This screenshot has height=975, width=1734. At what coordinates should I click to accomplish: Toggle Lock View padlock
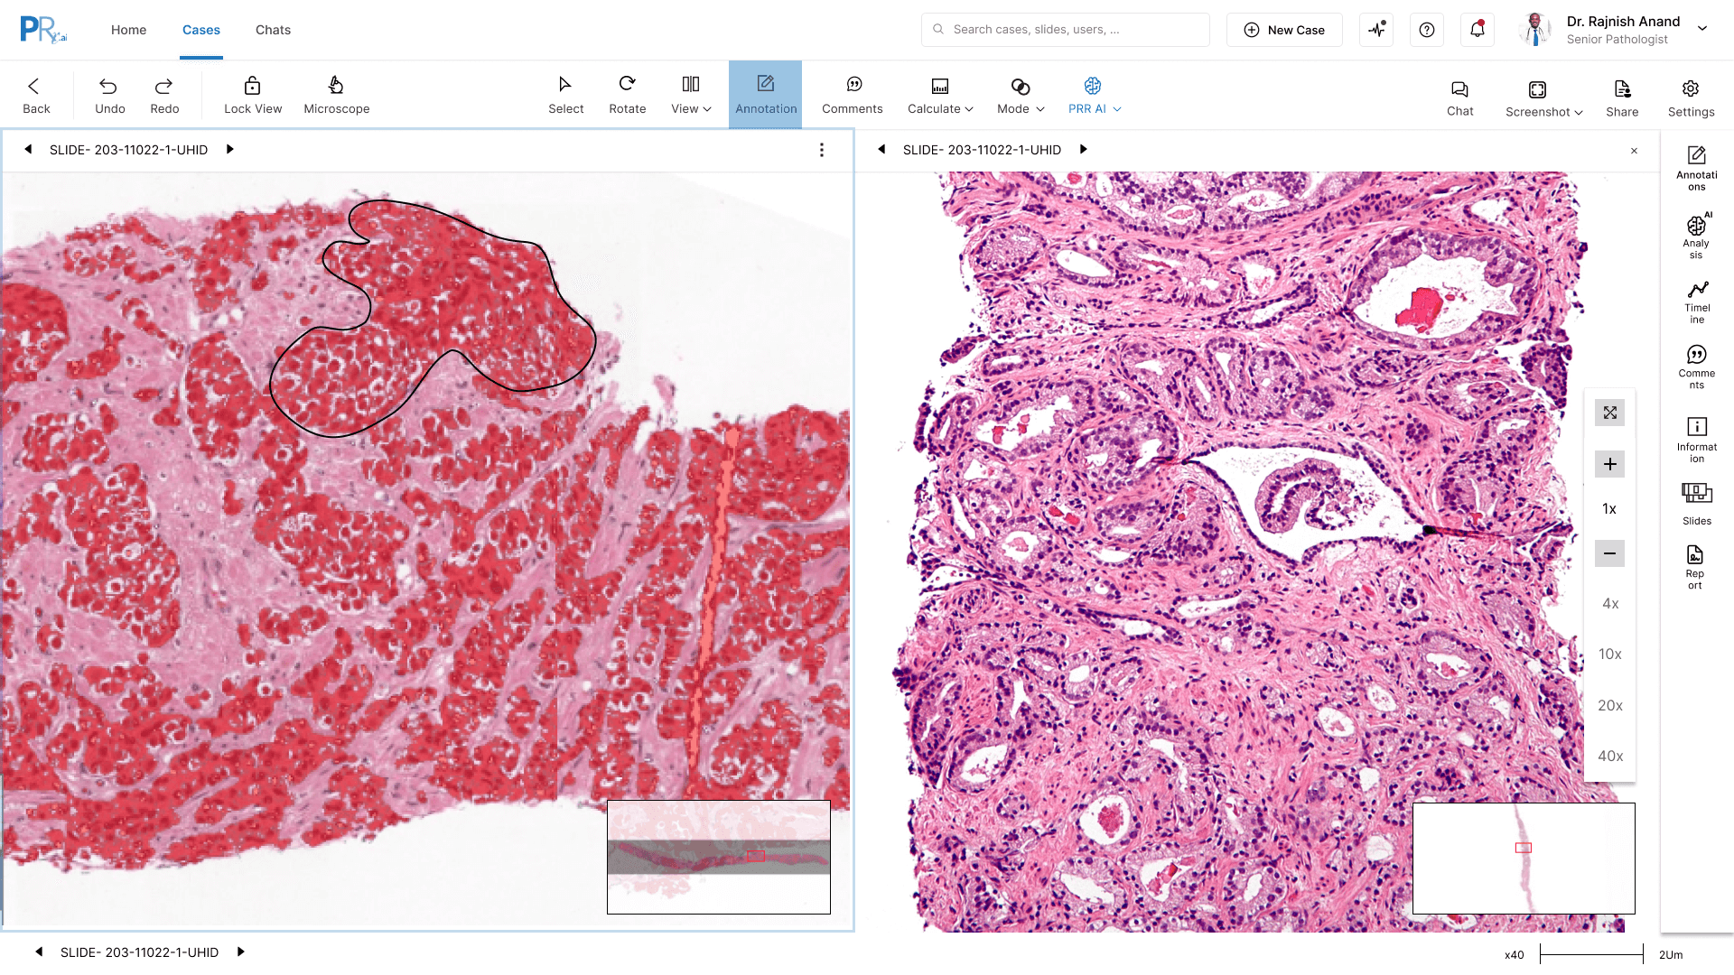[x=253, y=95]
